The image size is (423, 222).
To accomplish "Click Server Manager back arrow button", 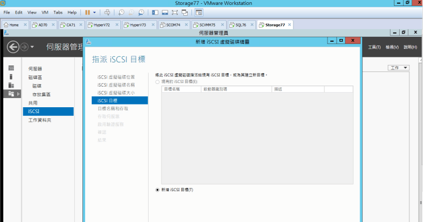I will point(13,47).
